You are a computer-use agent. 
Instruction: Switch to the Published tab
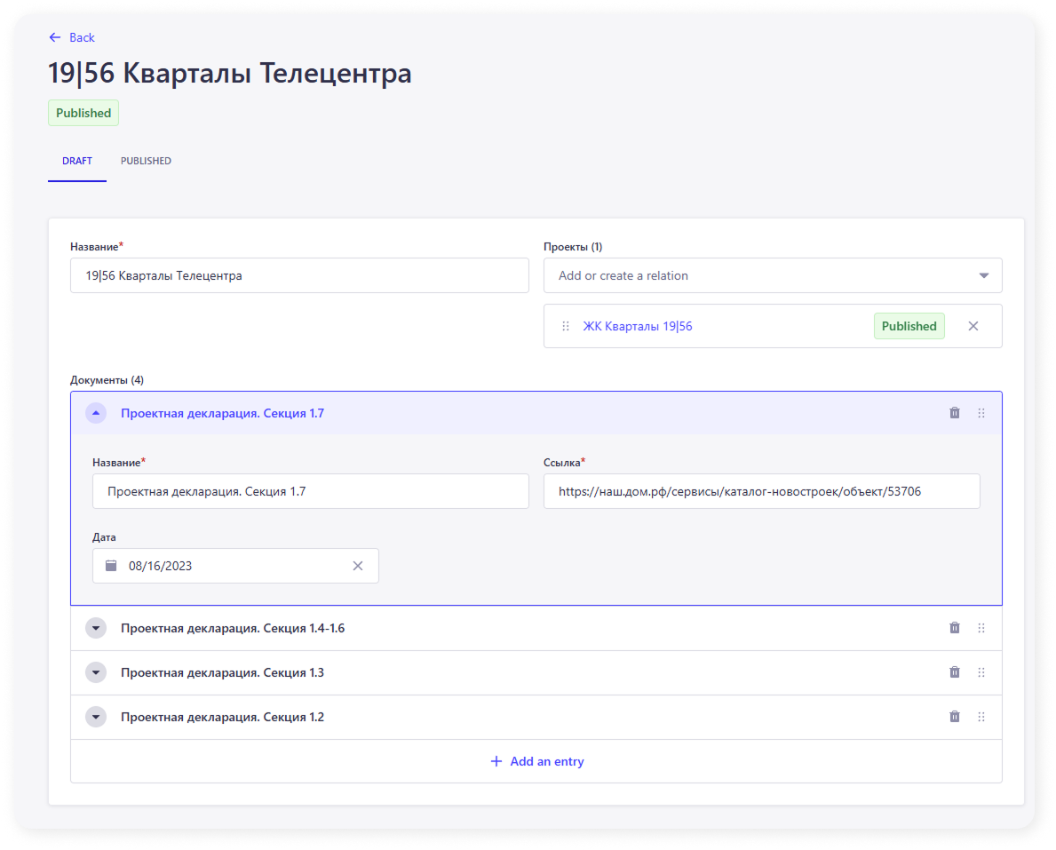tap(146, 161)
